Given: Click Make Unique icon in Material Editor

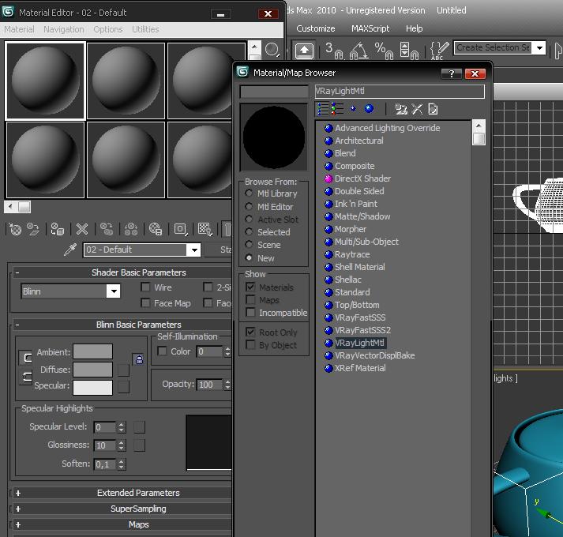Looking at the screenshot, I should pos(131,229).
